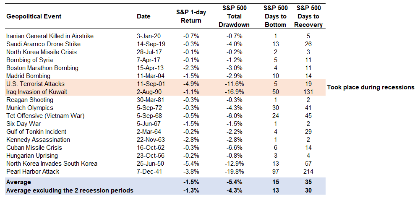420x198 pixels.
Task: Click the Days to Bottom header
Action: click(275, 16)
